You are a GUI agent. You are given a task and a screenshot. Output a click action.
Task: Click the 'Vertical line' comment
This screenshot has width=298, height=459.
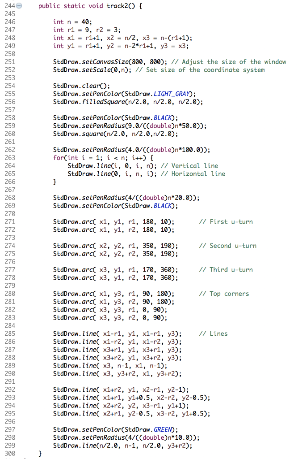(189, 166)
